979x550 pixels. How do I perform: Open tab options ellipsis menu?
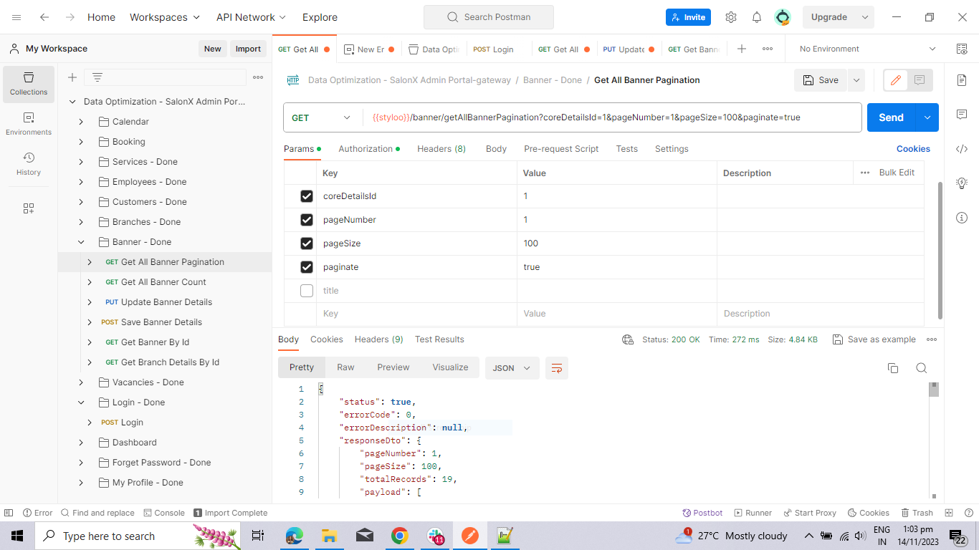pos(768,49)
